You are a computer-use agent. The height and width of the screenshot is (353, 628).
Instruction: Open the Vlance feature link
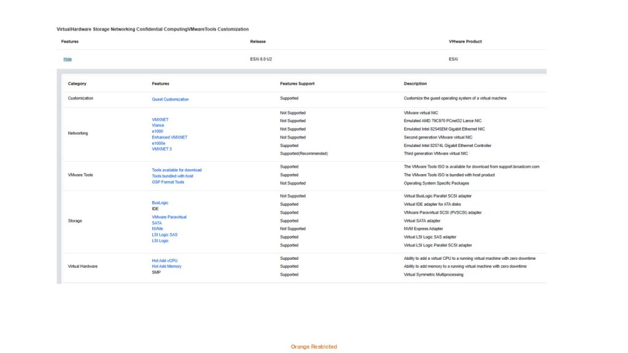(158, 125)
